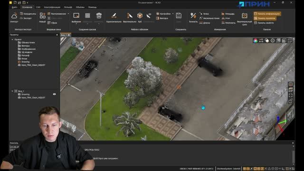Switch to the Объёмы ribbon tab
304x171 pixels.
80,7
